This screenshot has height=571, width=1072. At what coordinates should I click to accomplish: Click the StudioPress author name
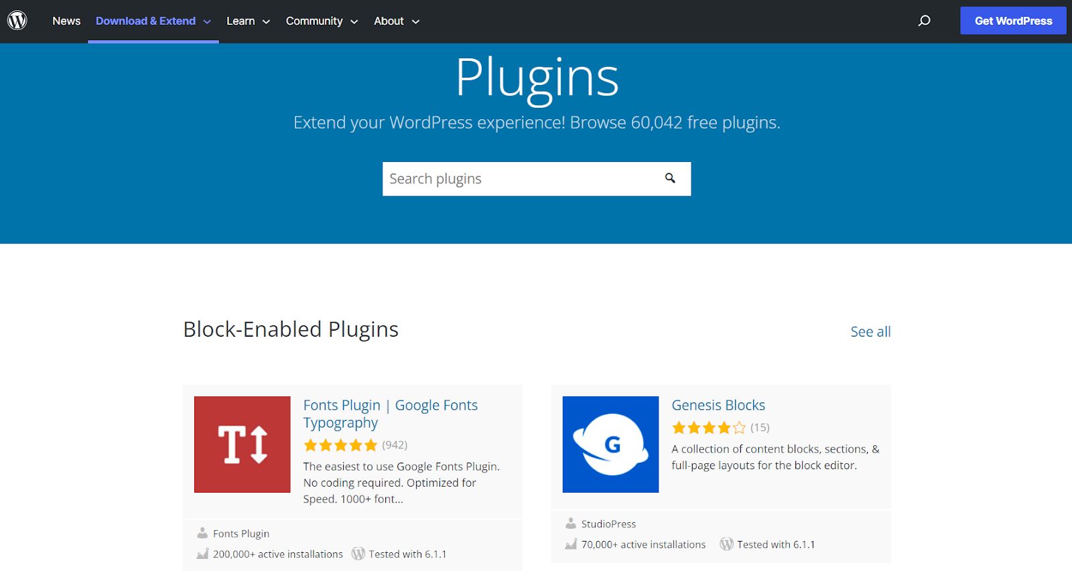pos(608,523)
